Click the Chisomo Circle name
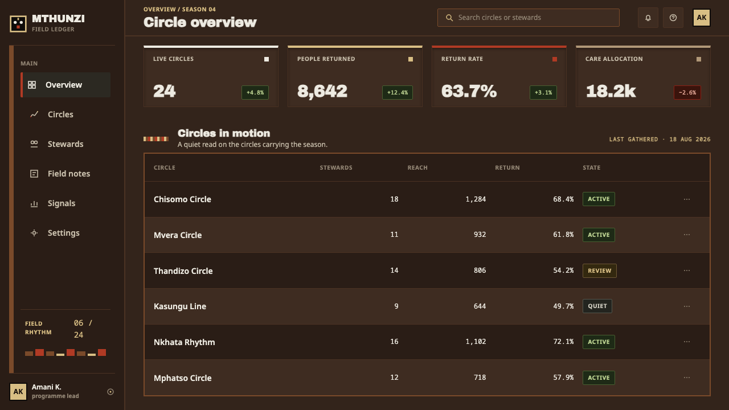729x410 pixels. tap(182, 199)
